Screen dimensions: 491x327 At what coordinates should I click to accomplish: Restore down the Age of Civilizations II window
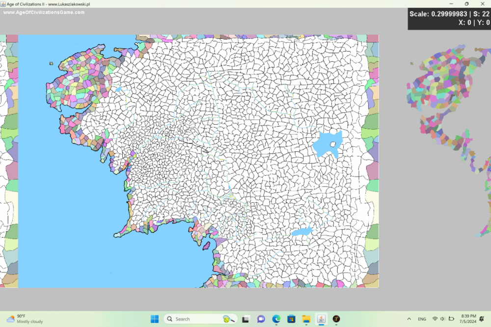click(466, 4)
